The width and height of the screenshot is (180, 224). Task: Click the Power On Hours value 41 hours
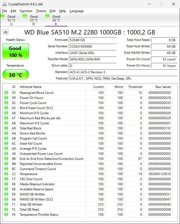(164, 65)
